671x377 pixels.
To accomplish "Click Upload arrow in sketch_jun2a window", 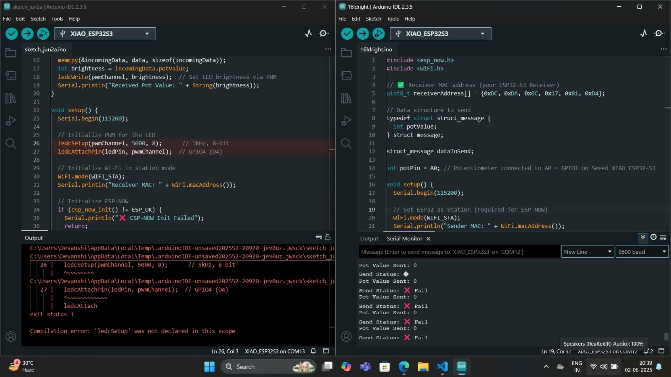I will coord(27,34).
